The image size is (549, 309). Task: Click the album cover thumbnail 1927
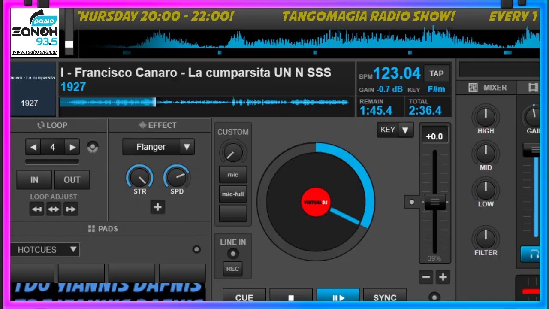[x=33, y=90]
